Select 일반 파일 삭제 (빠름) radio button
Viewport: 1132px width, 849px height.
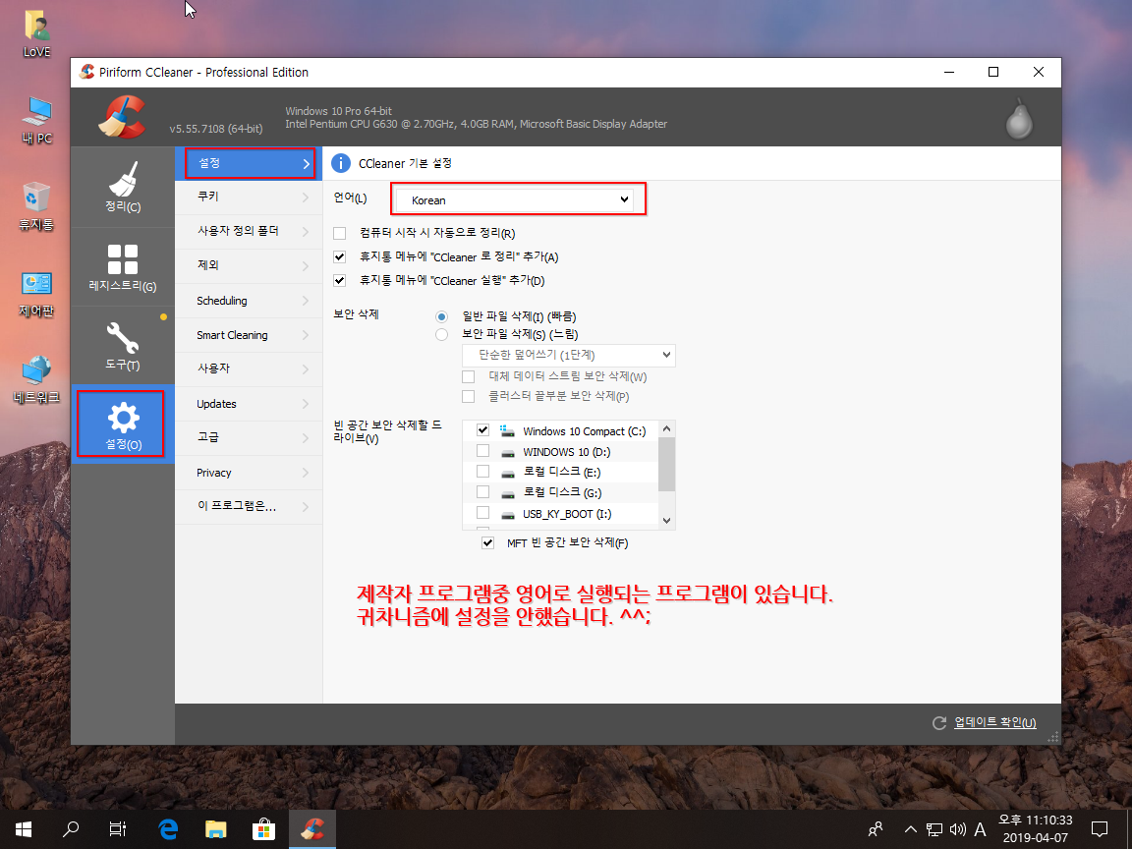tap(441, 317)
